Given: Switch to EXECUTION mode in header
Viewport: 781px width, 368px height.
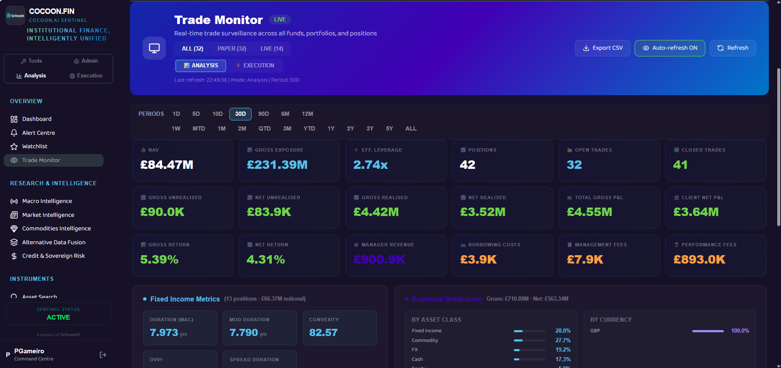Looking at the screenshot, I should 255,66.
